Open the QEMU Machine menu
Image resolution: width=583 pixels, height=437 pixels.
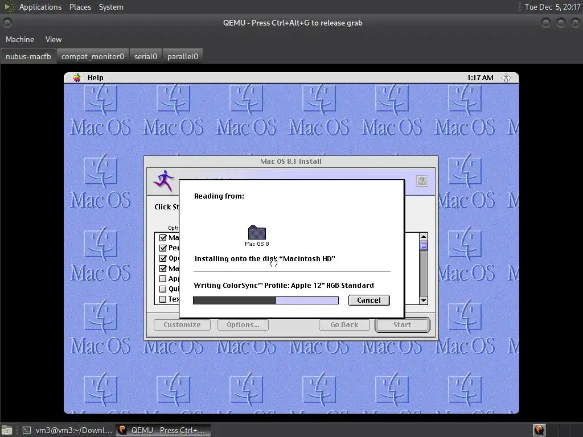tap(20, 39)
